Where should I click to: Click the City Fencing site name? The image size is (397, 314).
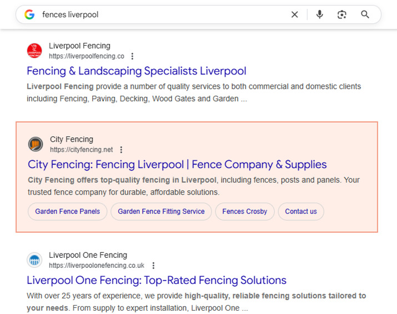(x=72, y=139)
